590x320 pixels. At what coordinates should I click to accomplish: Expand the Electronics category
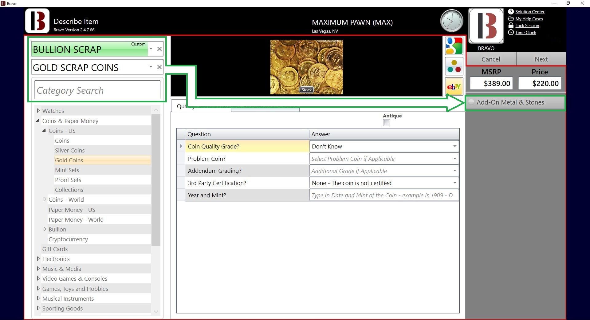[x=38, y=259]
